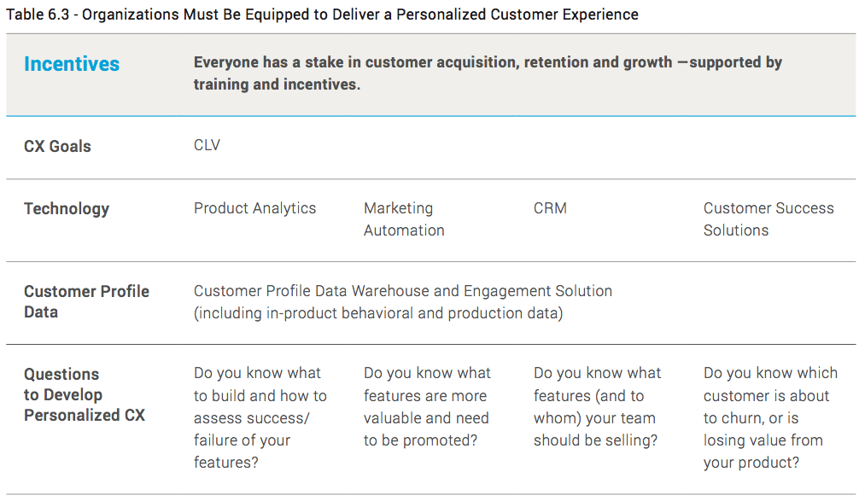This screenshot has height=501, width=865.
Task: Select the in-product behavioral data line
Action: click(x=378, y=313)
